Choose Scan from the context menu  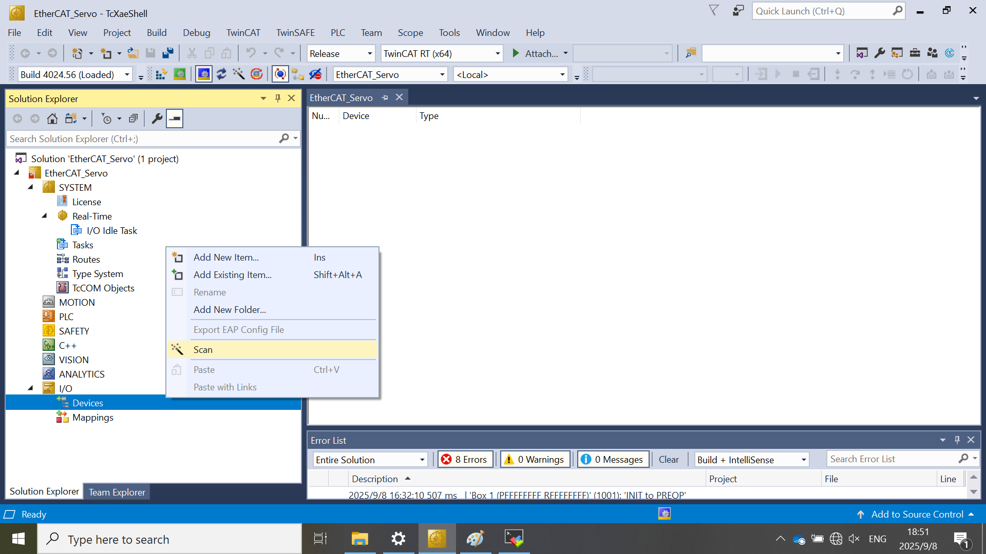(203, 350)
